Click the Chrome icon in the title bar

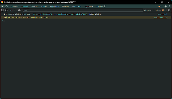(2, 2)
